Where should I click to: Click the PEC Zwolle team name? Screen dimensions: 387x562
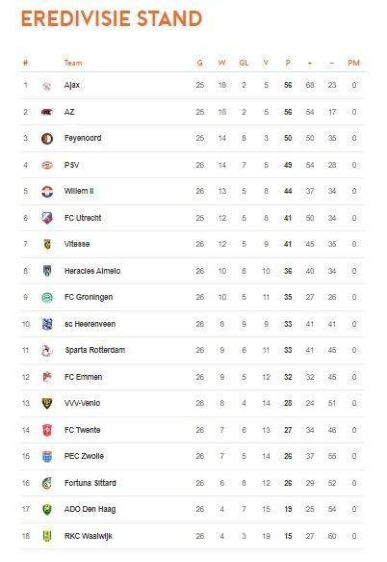[x=84, y=456]
